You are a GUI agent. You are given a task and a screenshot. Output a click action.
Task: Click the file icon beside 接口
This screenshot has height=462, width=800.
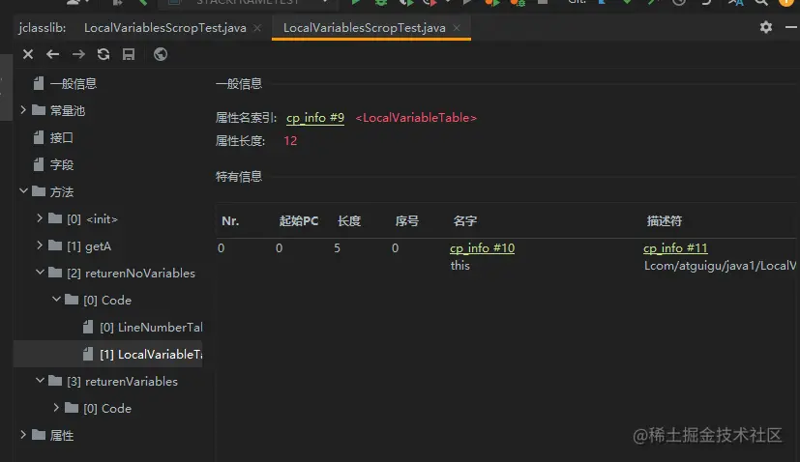click(x=39, y=137)
